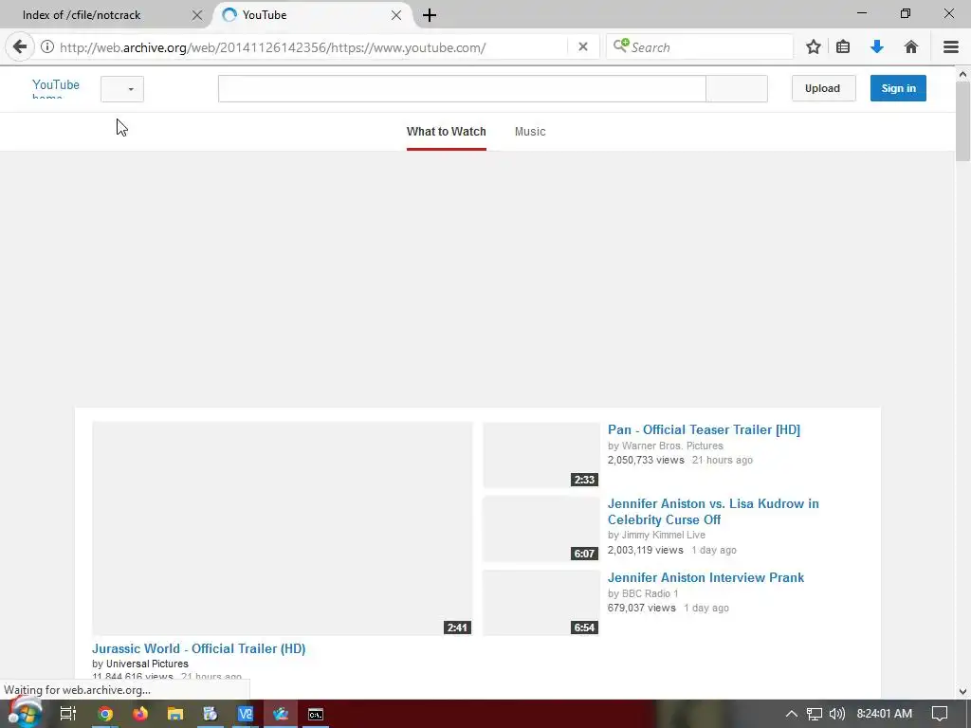This screenshot has height=728, width=971.
Task: Open the bookmarks list icon
Action: click(843, 47)
